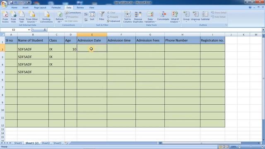Click the Edit Links button
The width and height of the screenshot is (265, 149).
pos(71,21)
